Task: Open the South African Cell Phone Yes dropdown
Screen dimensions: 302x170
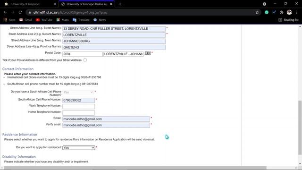Action: (78, 93)
